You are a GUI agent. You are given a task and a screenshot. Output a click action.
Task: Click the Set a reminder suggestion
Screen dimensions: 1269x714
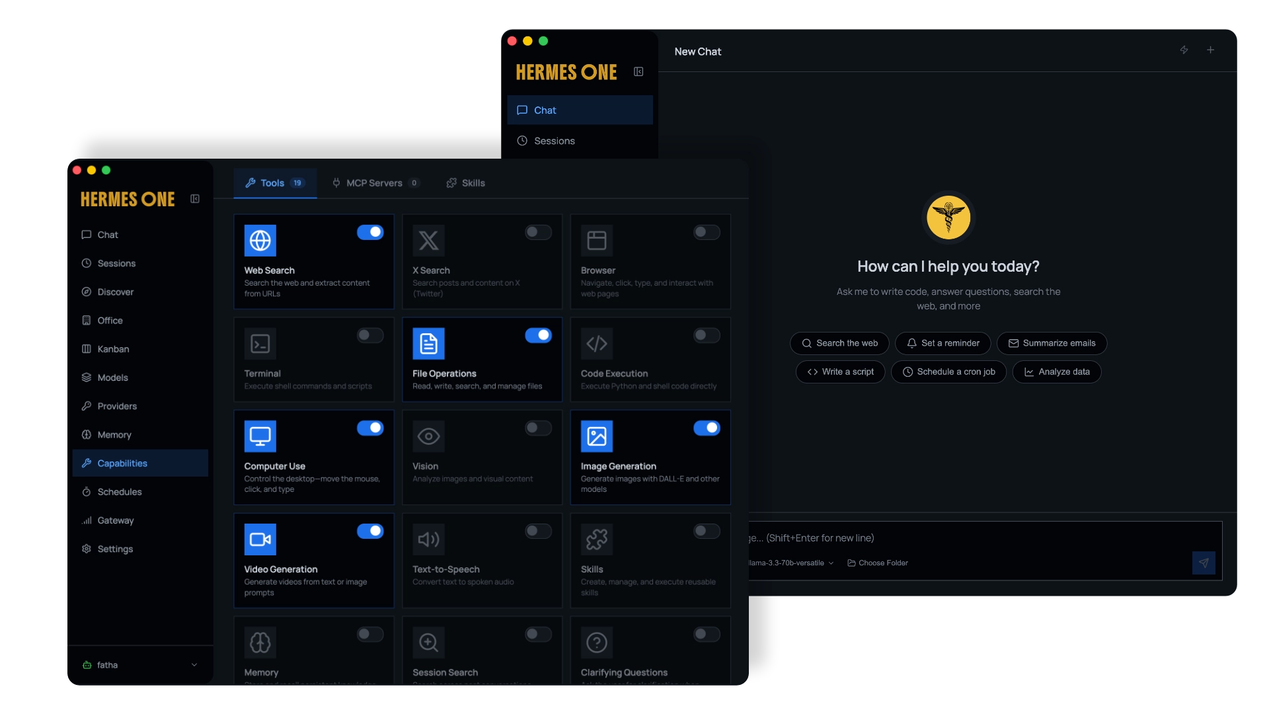(942, 343)
